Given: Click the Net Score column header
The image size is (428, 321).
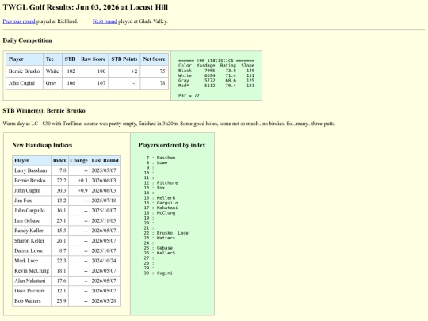Looking at the screenshot, I should [155, 59].
